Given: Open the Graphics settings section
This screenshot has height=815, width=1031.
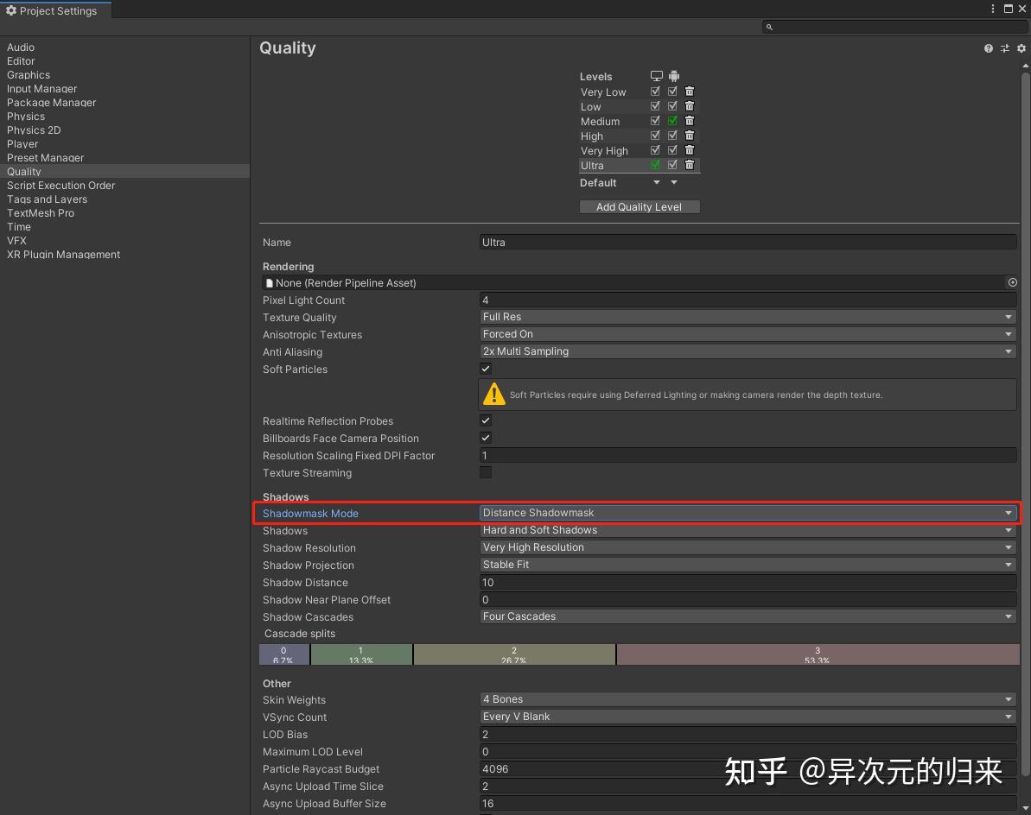Looking at the screenshot, I should (29, 74).
